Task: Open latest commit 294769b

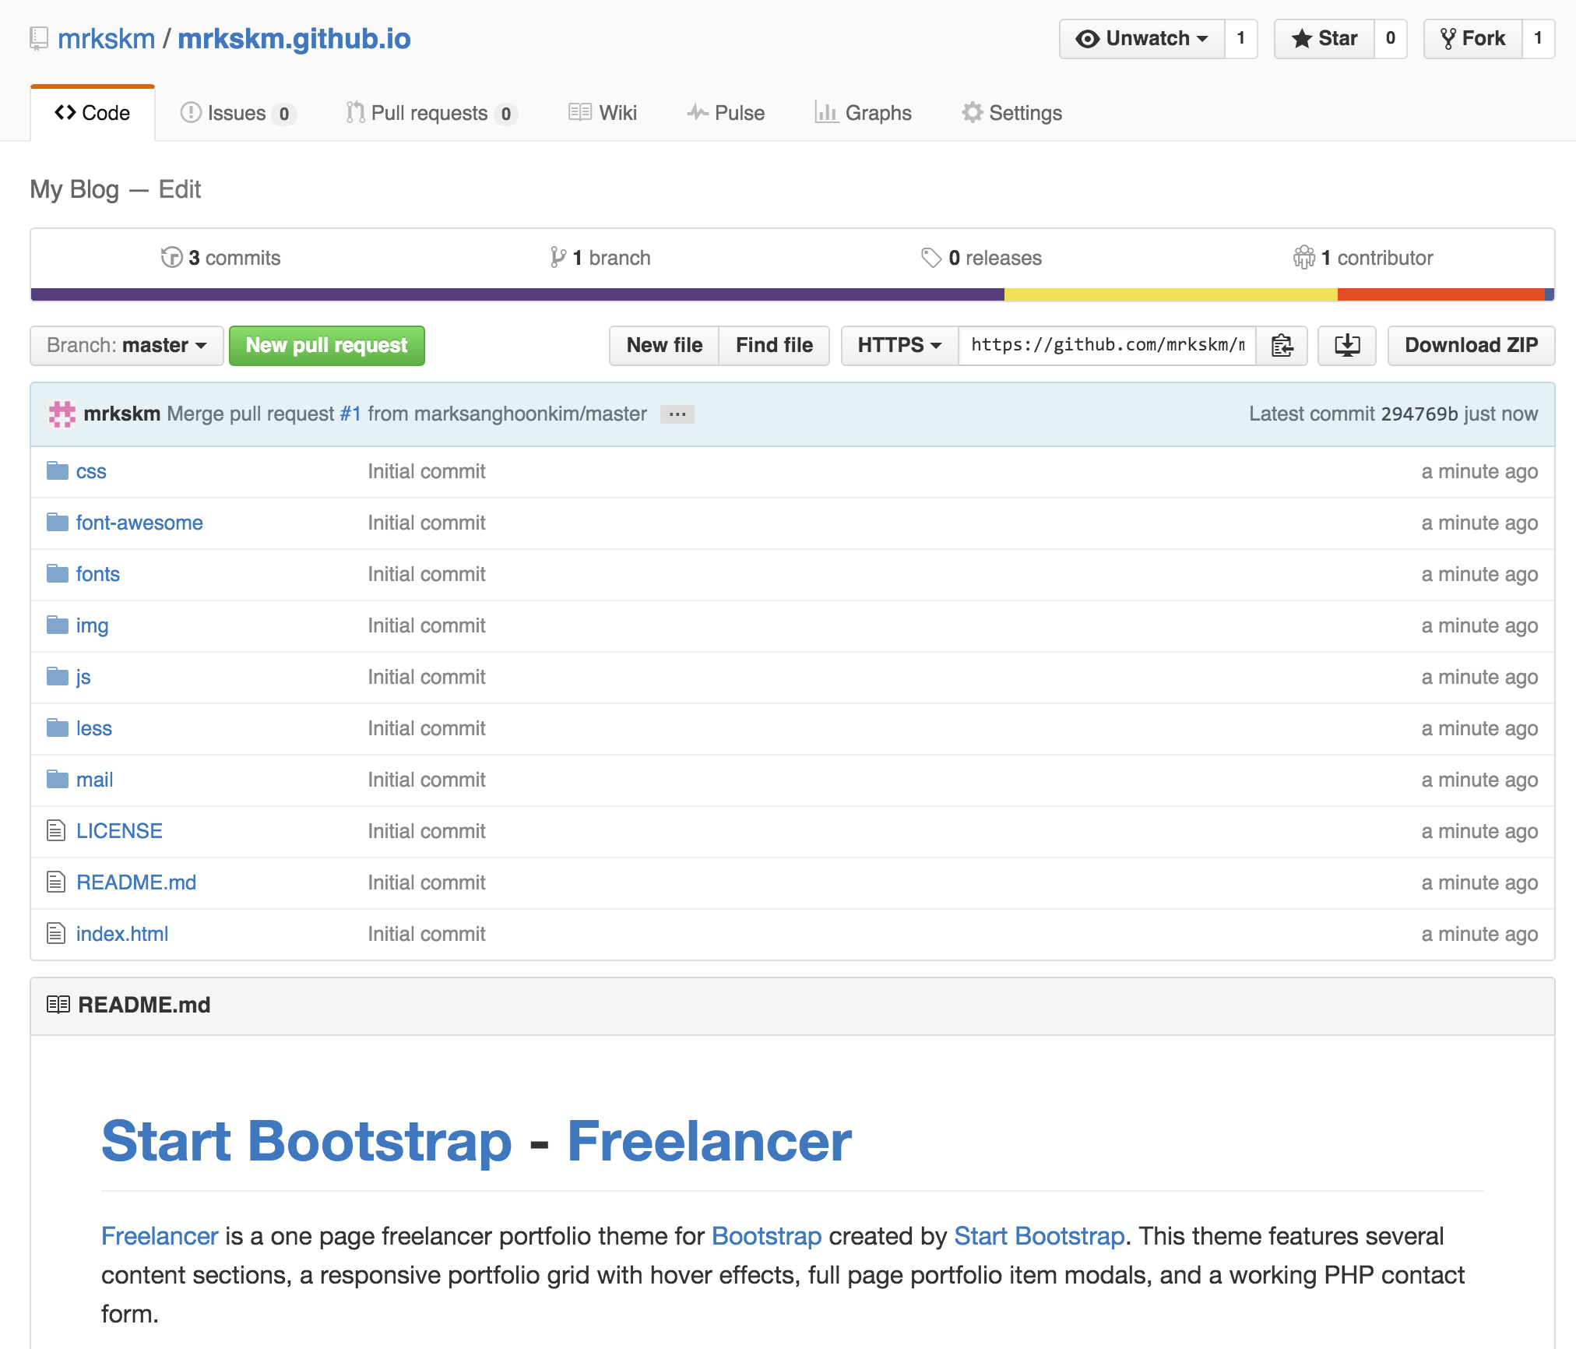Action: pos(1419,414)
